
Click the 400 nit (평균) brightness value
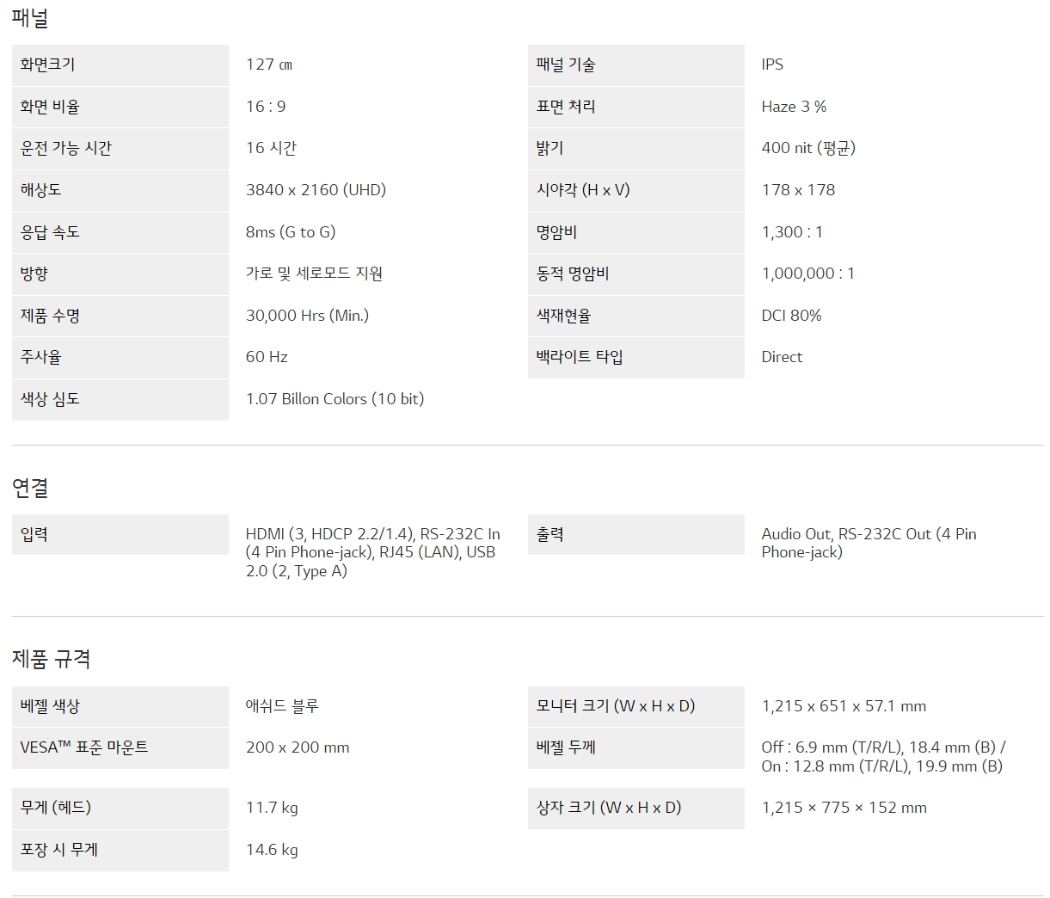[x=808, y=148]
